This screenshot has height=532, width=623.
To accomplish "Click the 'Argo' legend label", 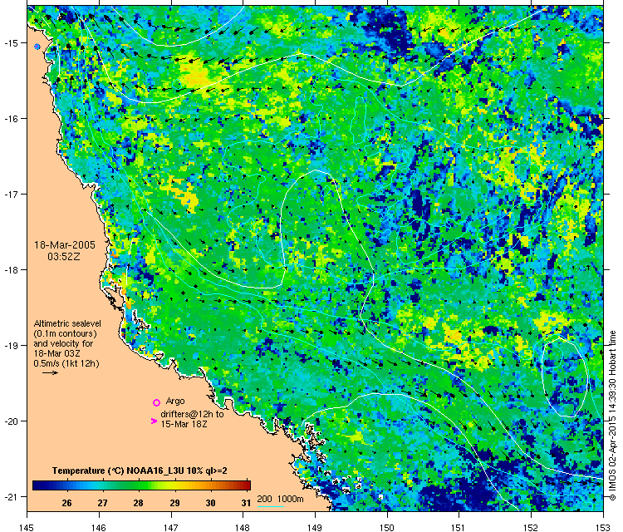I will [175, 401].
